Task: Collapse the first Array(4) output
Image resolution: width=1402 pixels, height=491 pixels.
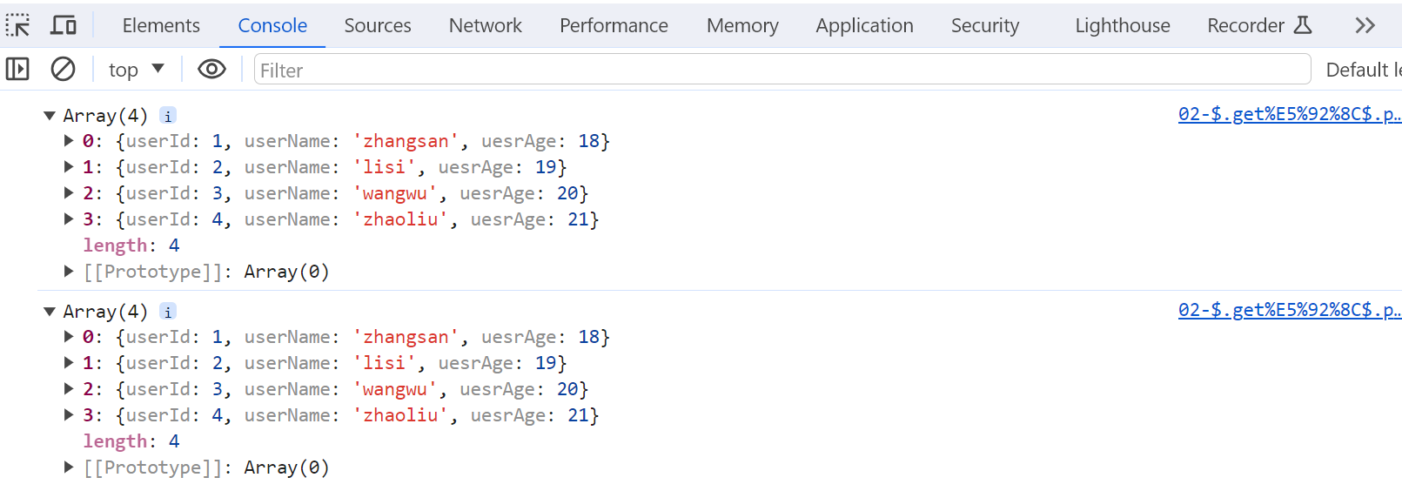Action: [x=50, y=116]
